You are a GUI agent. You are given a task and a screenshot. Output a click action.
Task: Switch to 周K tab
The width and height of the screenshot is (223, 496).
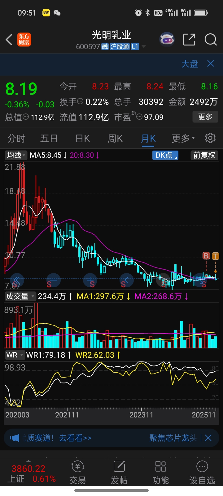115,138
